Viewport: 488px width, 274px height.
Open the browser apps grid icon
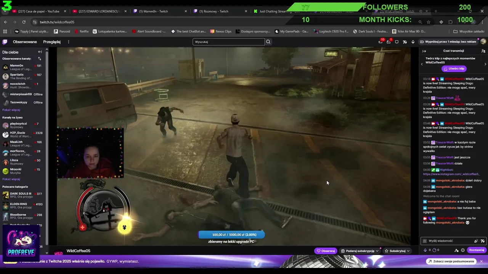pyautogui.click(x=5, y=32)
